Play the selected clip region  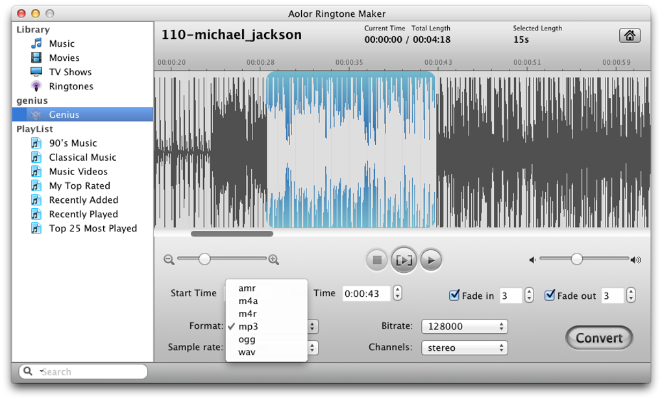click(x=403, y=261)
